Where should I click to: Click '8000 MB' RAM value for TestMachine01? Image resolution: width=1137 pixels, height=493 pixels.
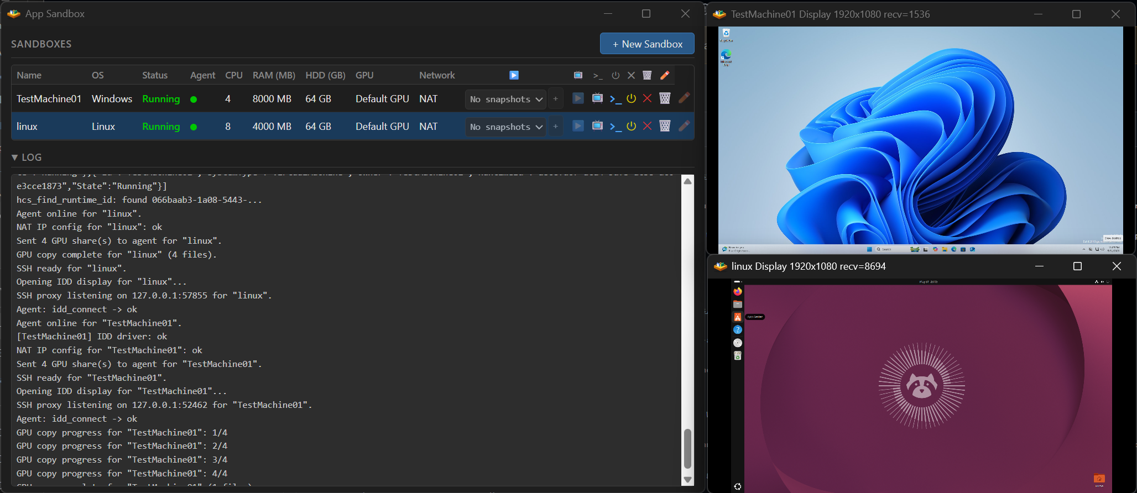(272, 99)
